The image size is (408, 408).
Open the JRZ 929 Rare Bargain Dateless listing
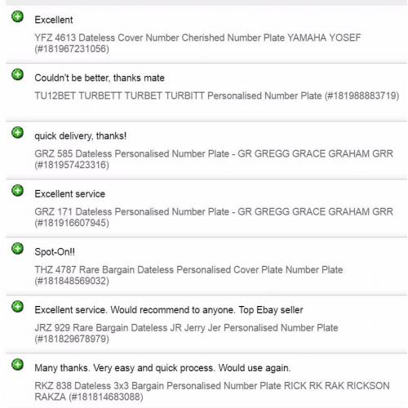pos(186,333)
